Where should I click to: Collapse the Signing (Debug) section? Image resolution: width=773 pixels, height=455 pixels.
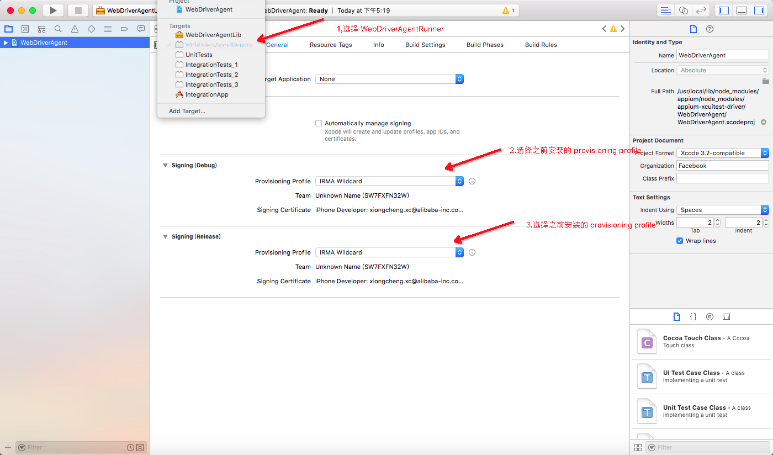point(165,165)
